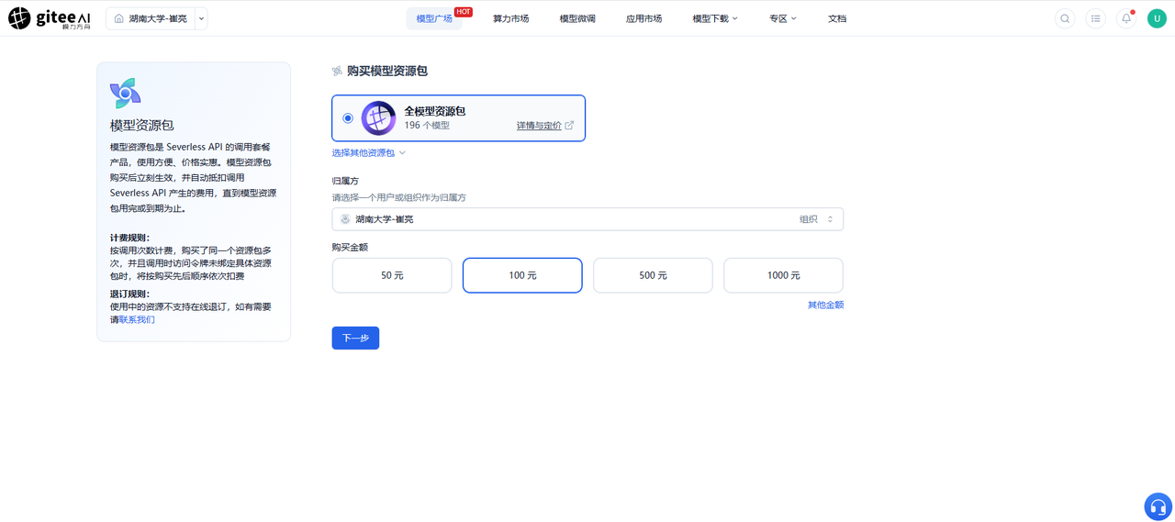Click the 购买模型资源包 heading
Viewport: 1175px width, 522px height.
(x=387, y=71)
